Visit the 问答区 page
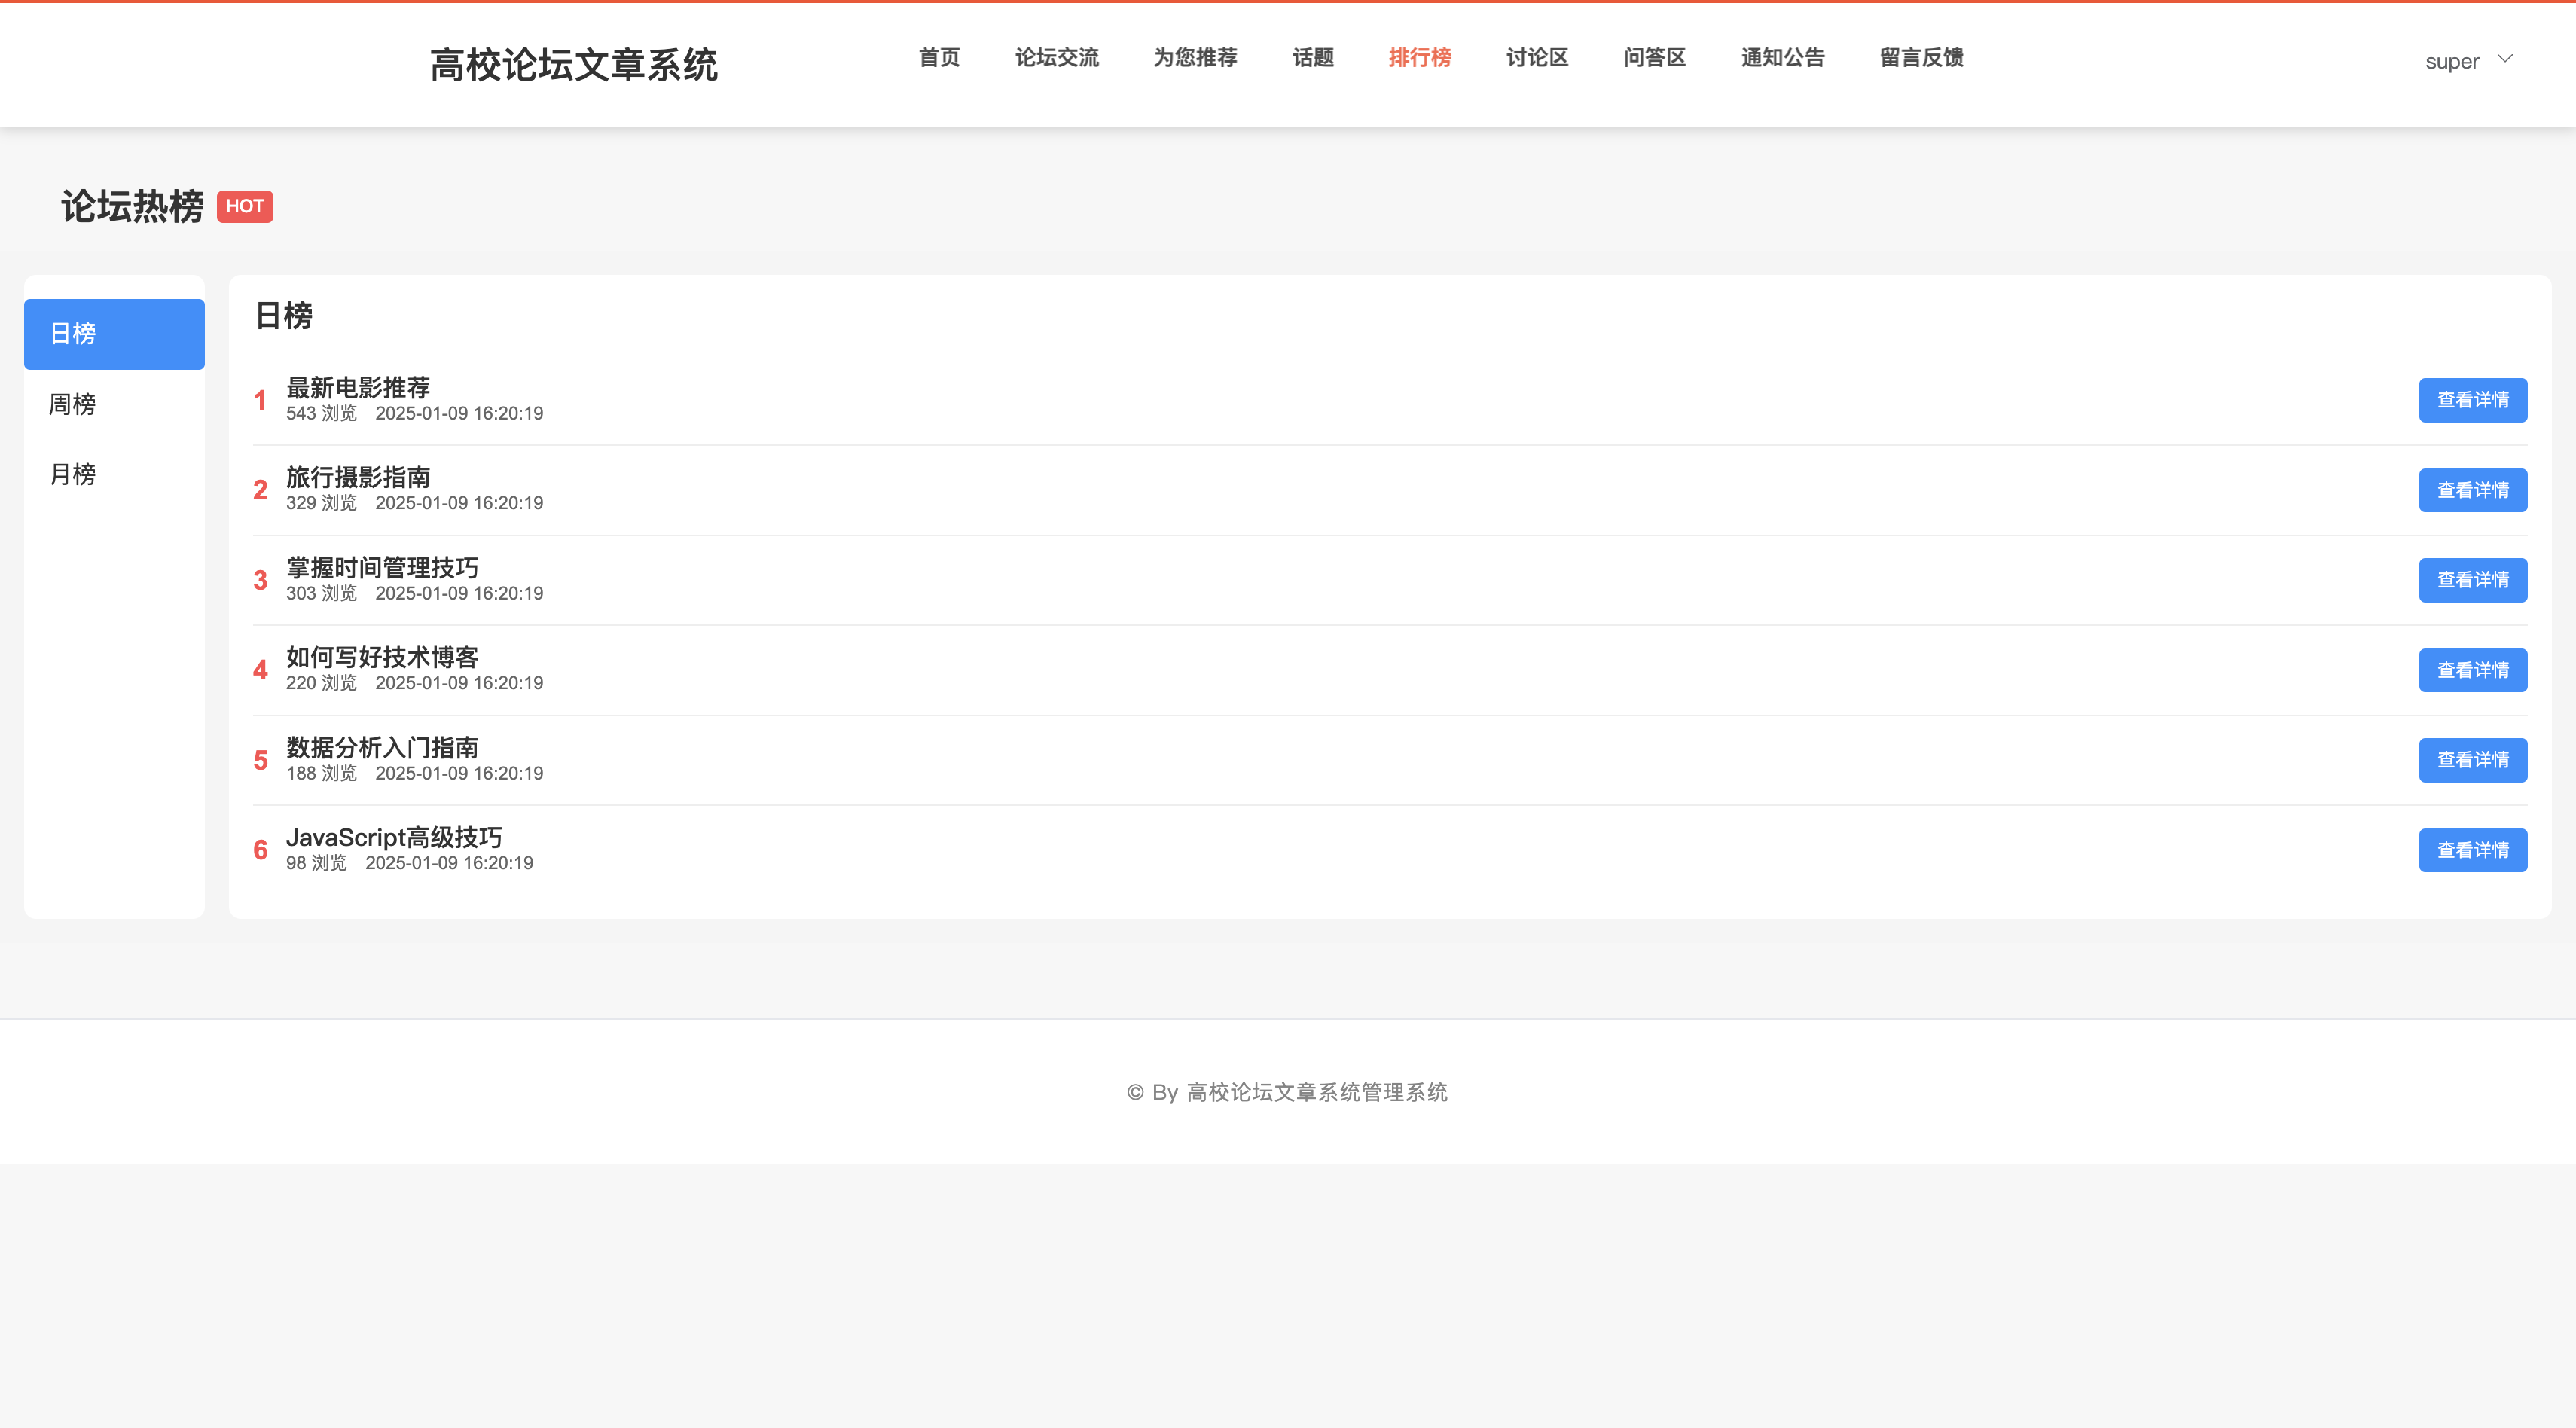 click(x=1654, y=58)
